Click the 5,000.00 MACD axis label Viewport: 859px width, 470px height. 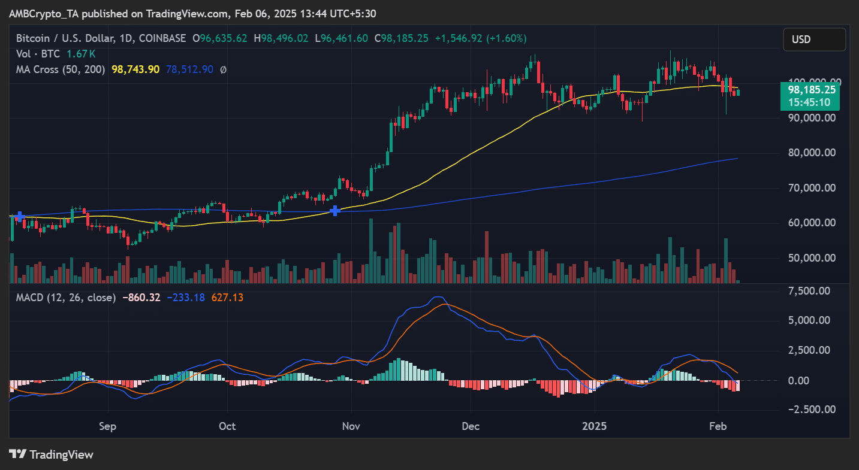pyautogui.click(x=809, y=320)
